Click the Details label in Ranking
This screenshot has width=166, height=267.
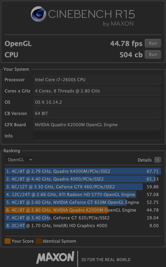coord(145,160)
